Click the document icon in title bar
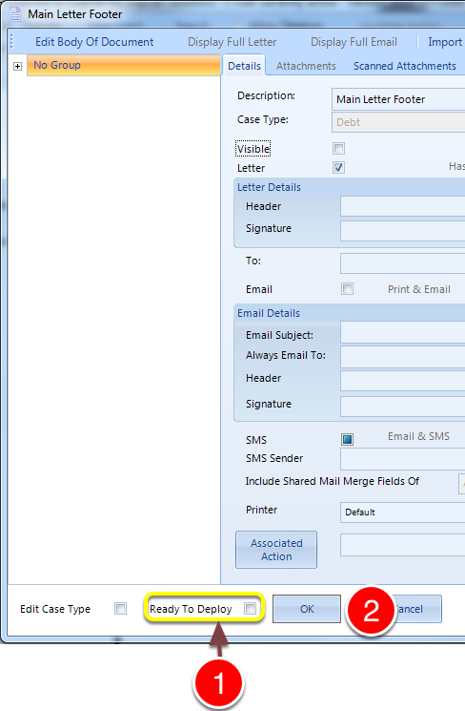This screenshot has width=465, height=711. (15, 13)
